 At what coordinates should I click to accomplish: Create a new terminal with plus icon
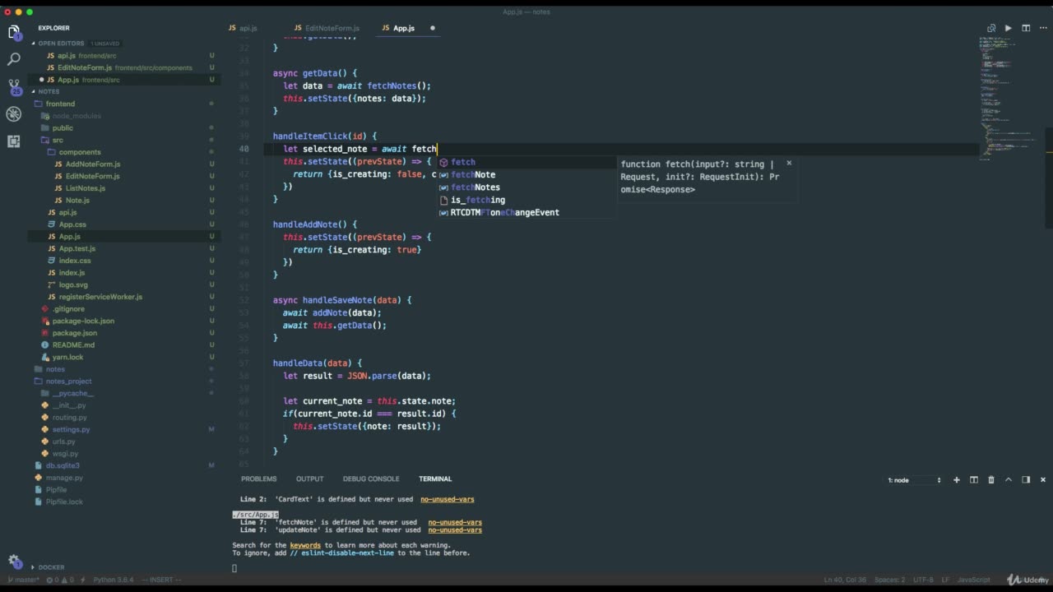click(956, 479)
